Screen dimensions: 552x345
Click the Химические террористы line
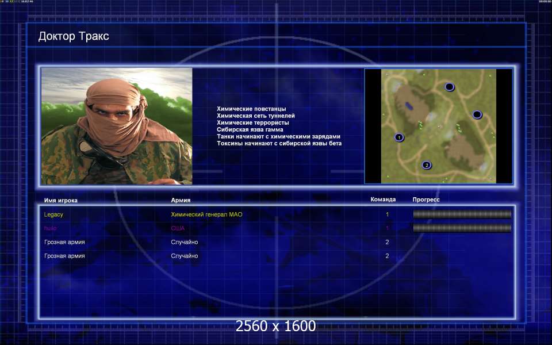[x=253, y=122]
